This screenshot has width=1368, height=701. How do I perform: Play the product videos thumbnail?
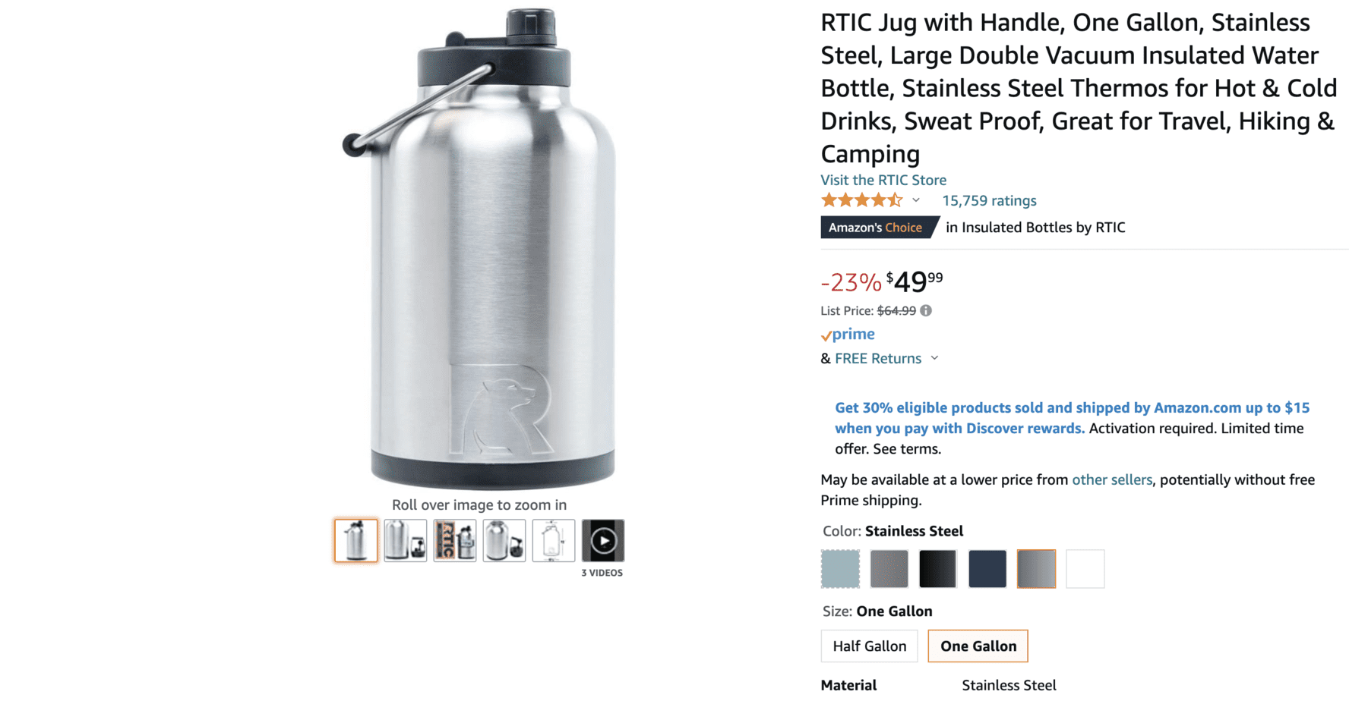[603, 540]
